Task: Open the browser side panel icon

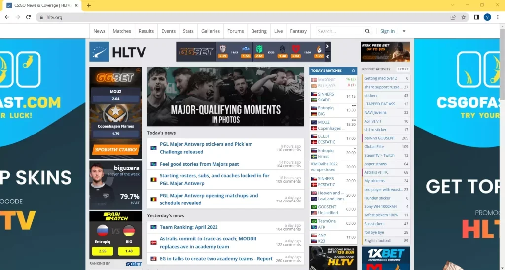Action: [477, 17]
